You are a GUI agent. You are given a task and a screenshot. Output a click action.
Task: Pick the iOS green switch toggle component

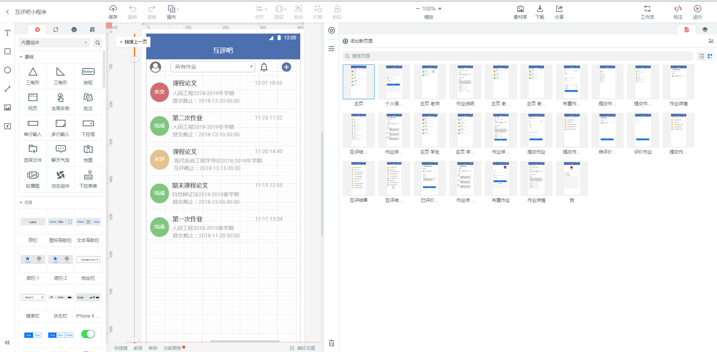[x=88, y=334]
